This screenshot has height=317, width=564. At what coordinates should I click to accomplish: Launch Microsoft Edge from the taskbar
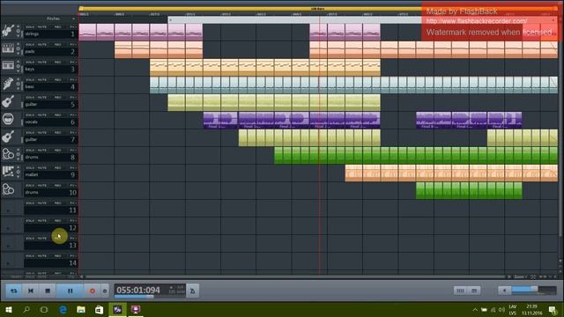(x=63, y=309)
